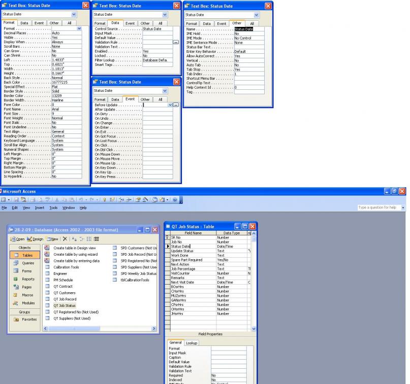
Task: Open the Tools menu
Action: (x=53, y=208)
